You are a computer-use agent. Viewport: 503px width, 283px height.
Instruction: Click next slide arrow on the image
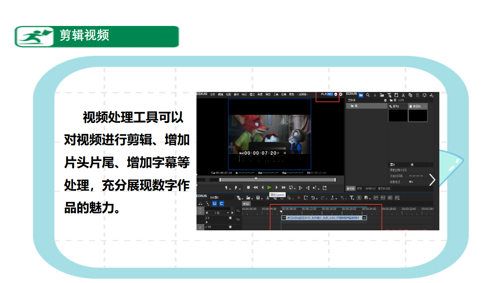point(433,180)
